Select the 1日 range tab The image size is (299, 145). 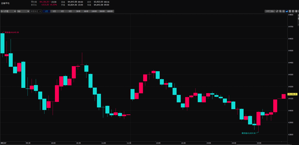(46, 11)
